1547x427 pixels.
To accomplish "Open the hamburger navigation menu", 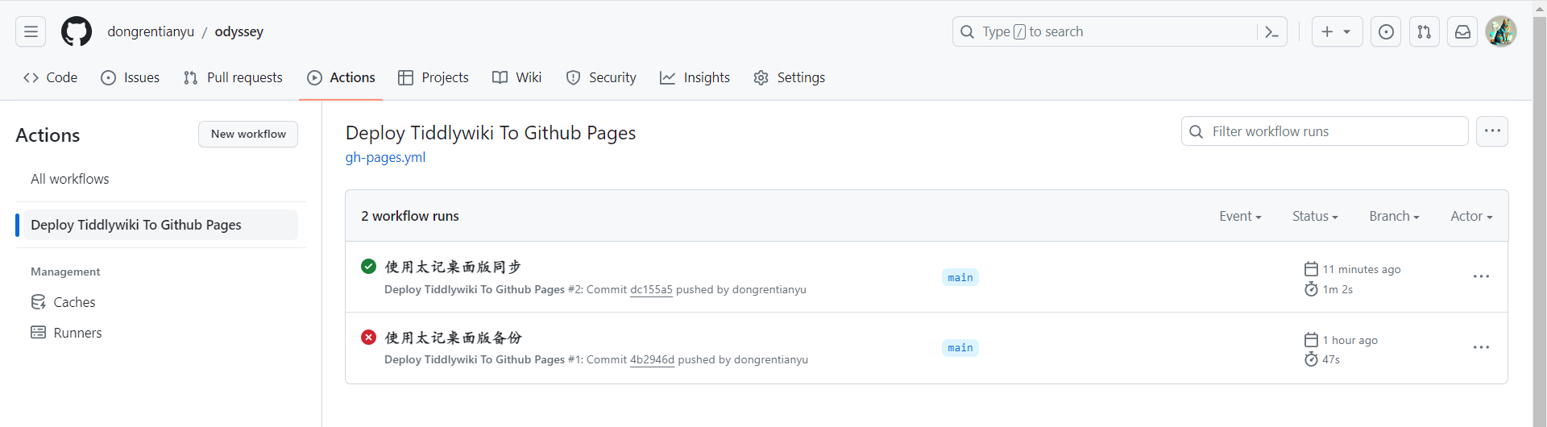I will 31,31.
